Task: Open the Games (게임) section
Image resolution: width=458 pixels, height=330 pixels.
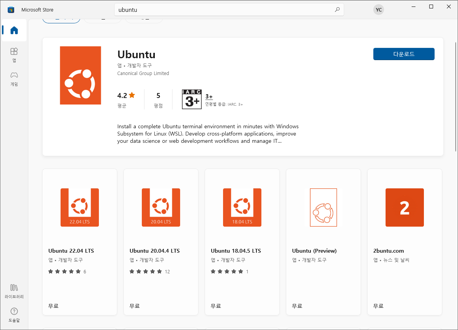Action: (14, 79)
